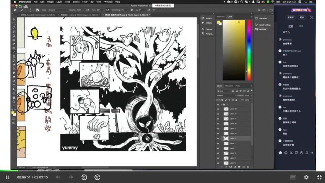Viewport: 325px width, 183px height.
Task: Hide Layer 38 using its eye icon
Action: tap(218, 109)
